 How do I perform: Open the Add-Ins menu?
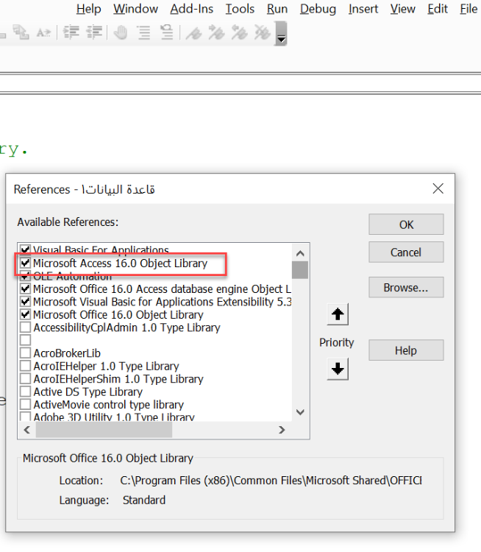pyautogui.click(x=192, y=8)
